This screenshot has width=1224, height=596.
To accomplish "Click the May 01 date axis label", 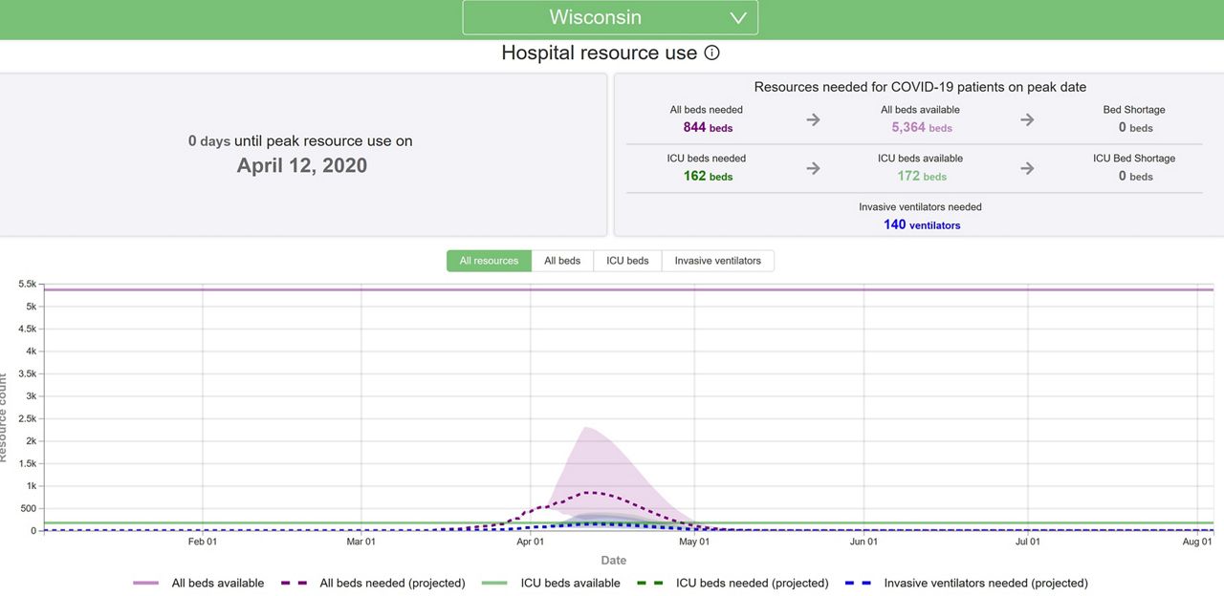I will coord(694,542).
